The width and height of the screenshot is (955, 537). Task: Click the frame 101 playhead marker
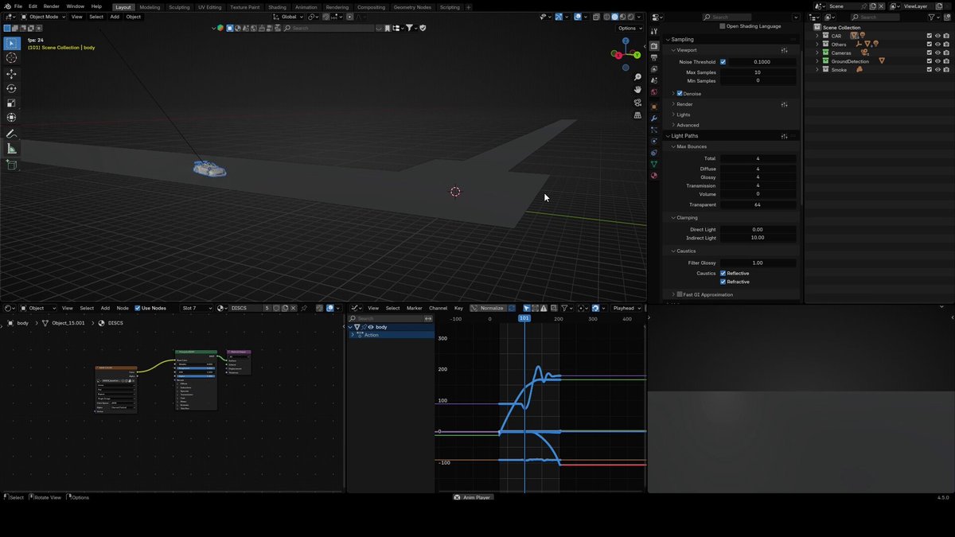(524, 318)
